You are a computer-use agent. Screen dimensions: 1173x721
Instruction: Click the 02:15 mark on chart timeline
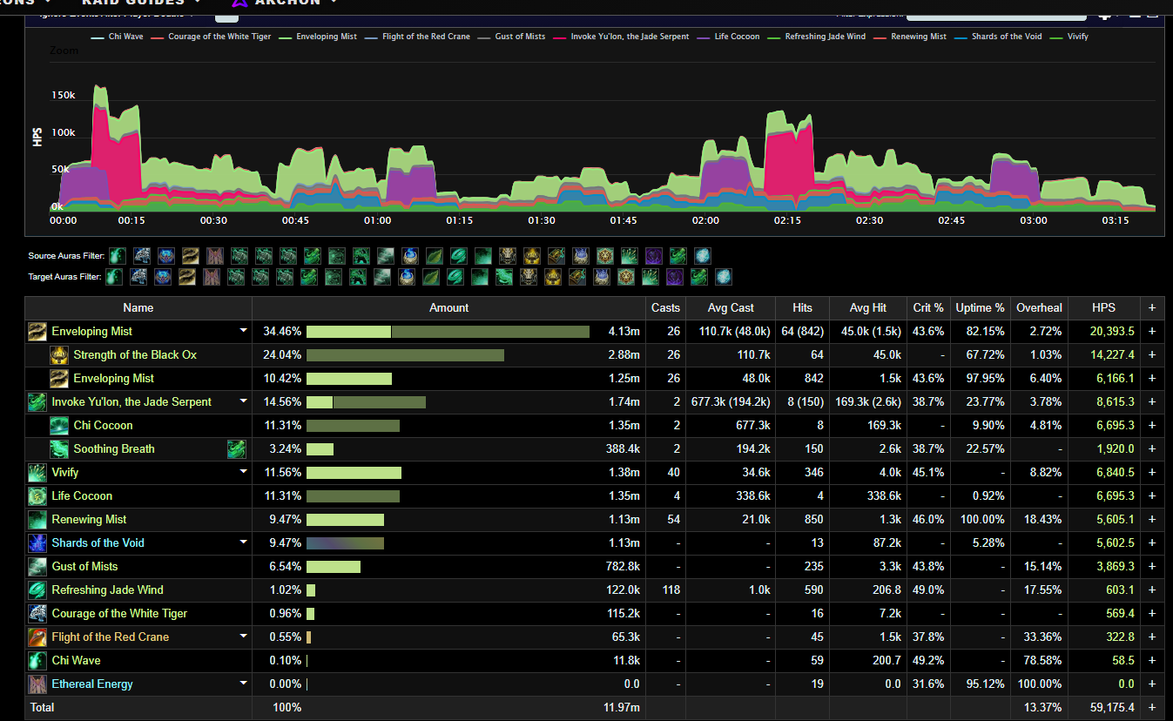[x=787, y=220]
